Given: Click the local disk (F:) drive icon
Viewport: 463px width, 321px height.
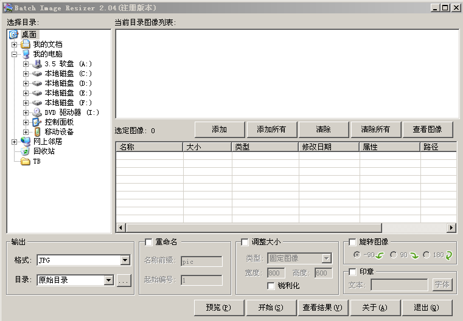Looking at the screenshot, I should (37, 103).
